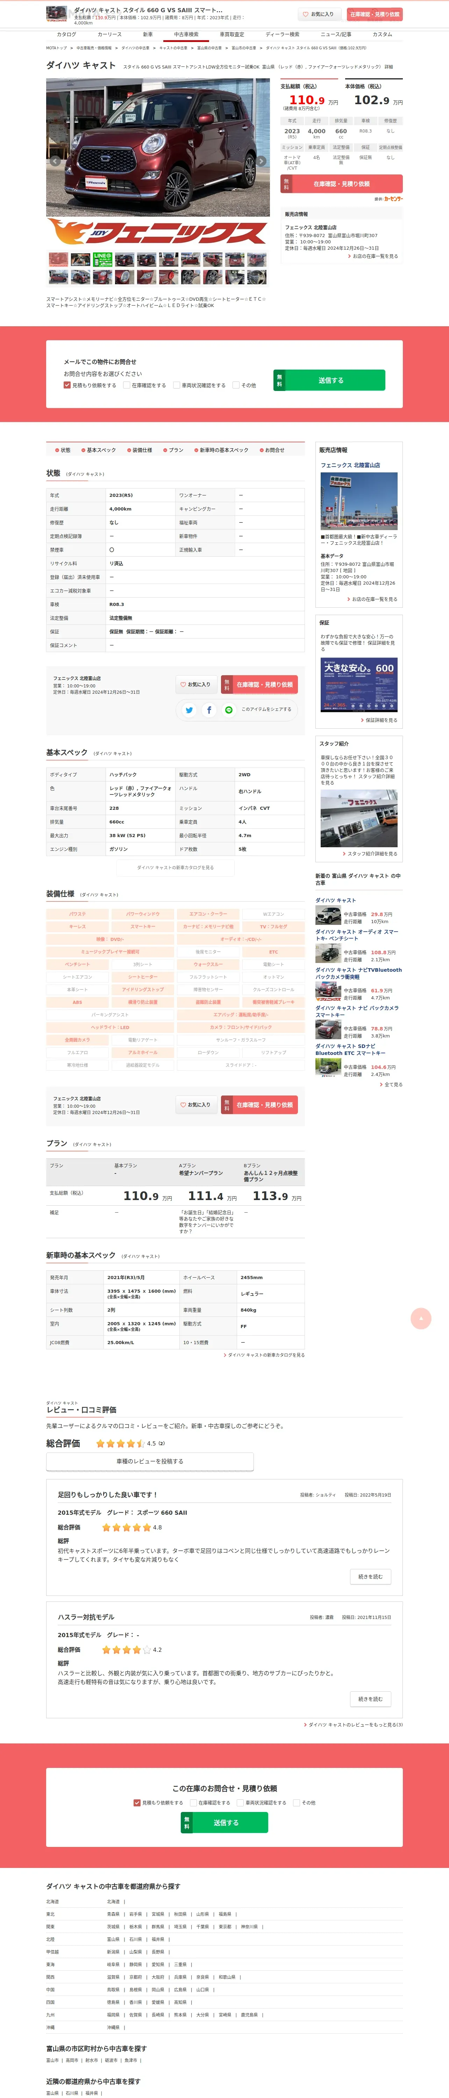Open ダイハツ キャストの新車カタログを見る button
Screen dimensions: 449x2098
tap(175, 868)
